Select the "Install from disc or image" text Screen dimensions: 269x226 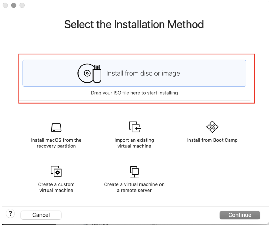pos(143,73)
